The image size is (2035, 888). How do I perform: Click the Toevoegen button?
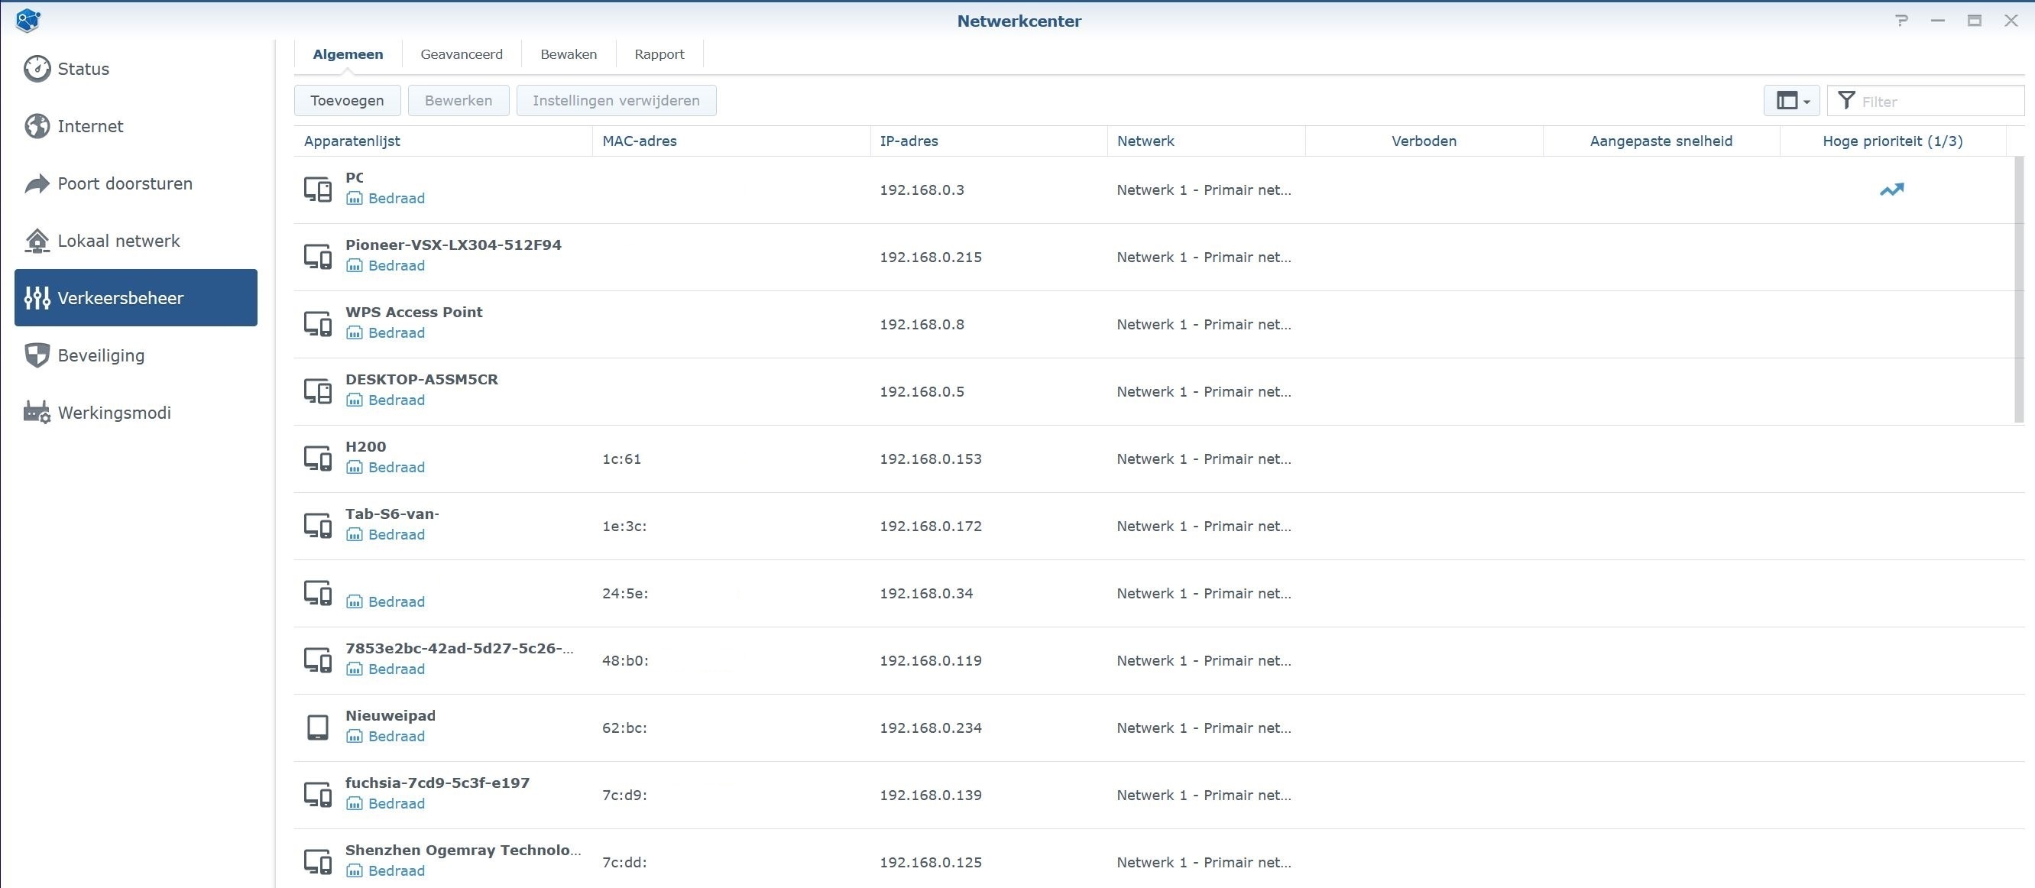[x=348, y=100]
